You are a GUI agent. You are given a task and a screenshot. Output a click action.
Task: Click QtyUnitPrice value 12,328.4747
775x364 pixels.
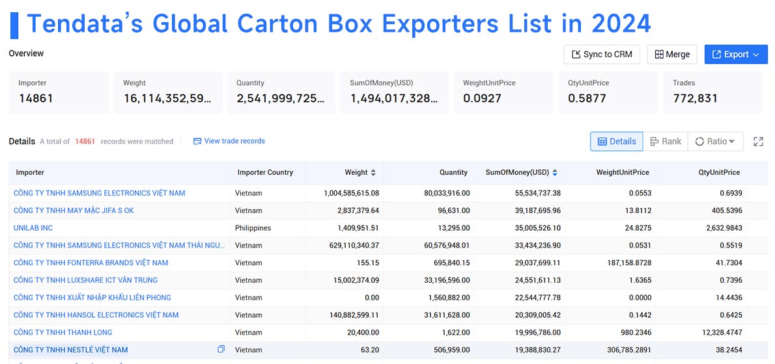(721, 332)
